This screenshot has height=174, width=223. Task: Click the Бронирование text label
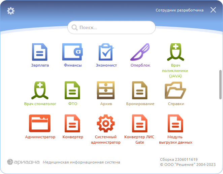tap(140, 104)
